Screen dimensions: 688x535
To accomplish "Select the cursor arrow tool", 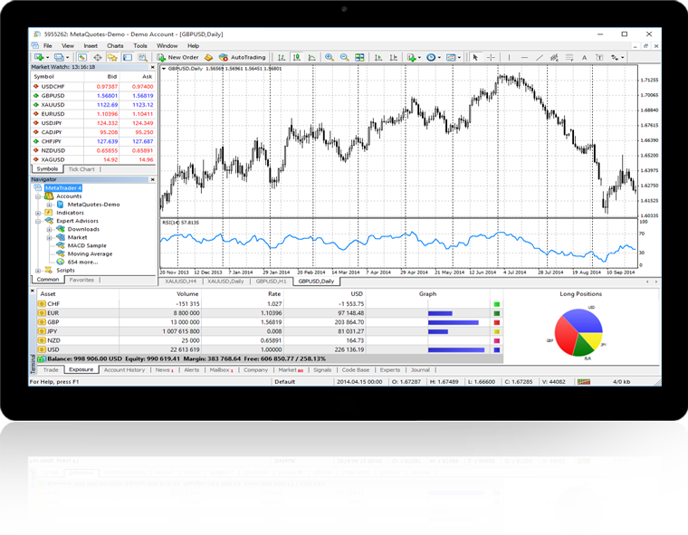I will click(x=475, y=57).
